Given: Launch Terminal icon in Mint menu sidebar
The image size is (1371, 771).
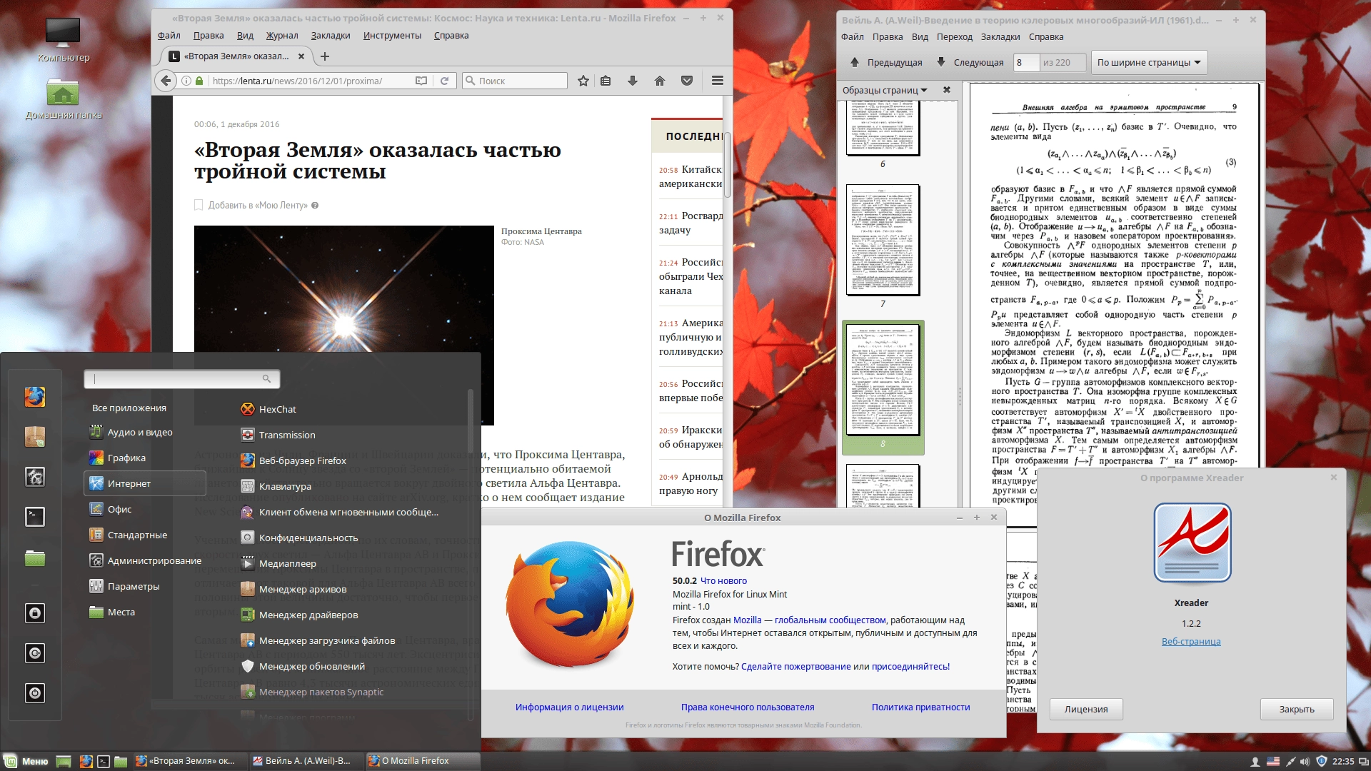Looking at the screenshot, I should (35, 516).
